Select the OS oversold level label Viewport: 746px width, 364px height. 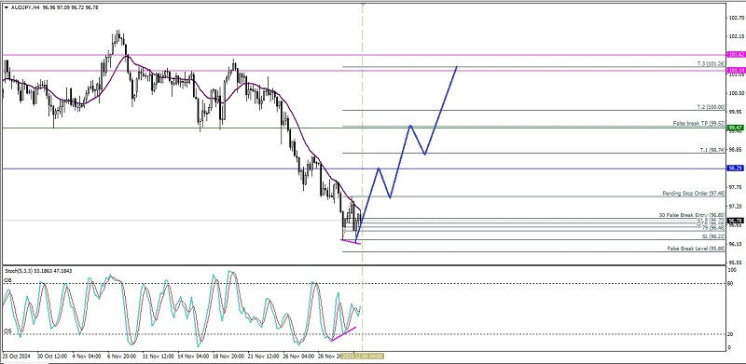7,331
